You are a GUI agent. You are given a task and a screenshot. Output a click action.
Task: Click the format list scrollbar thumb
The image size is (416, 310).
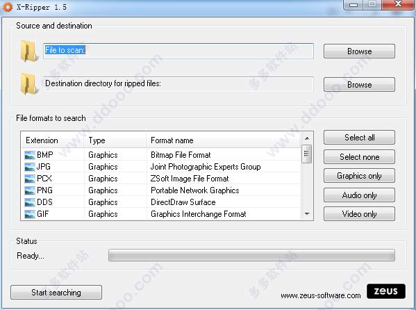(x=307, y=154)
